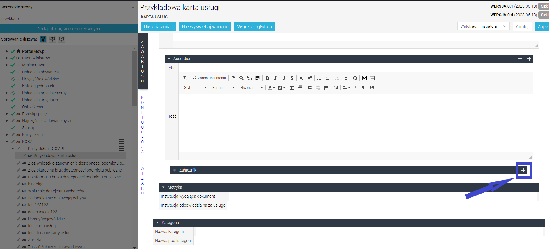Collapse the Metryka section
549x249 pixels.
click(x=163, y=187)
